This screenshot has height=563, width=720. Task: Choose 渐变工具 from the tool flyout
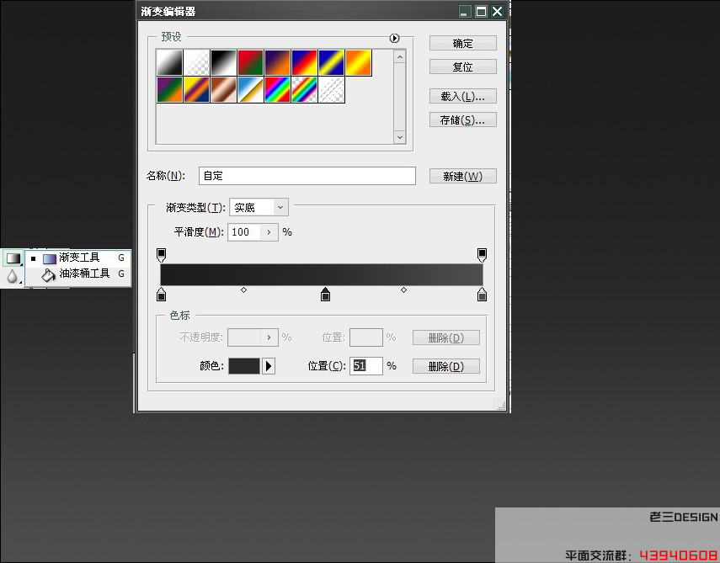(x=79, y=258)
